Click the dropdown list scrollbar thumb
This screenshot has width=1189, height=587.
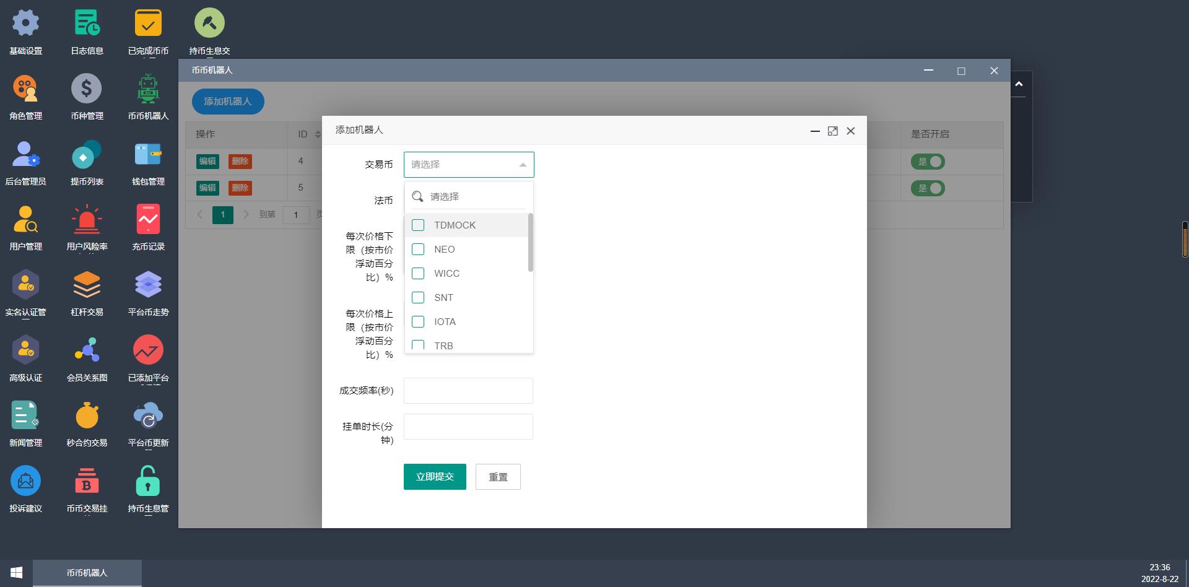coord(531,242)
